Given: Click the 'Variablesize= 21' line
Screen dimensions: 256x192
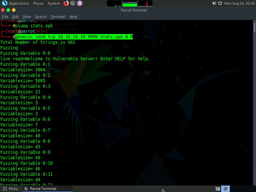Looking at the screenshot, I should [20, 92].
